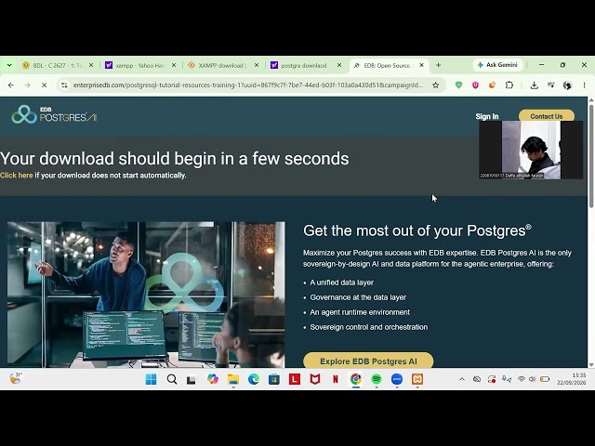The height and width of the screenshot is (446, 595).
Task: Click 'Your download should begin' heading
Action: pos(175,159)
